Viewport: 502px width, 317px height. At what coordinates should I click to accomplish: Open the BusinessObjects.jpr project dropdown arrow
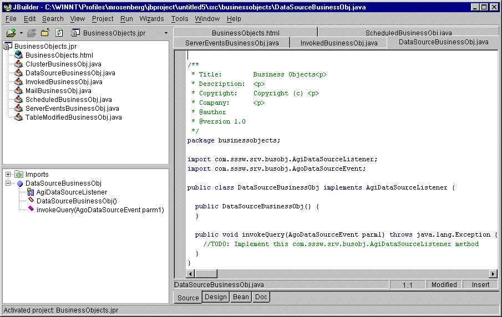pyautogui.click(x=166, y=33)
